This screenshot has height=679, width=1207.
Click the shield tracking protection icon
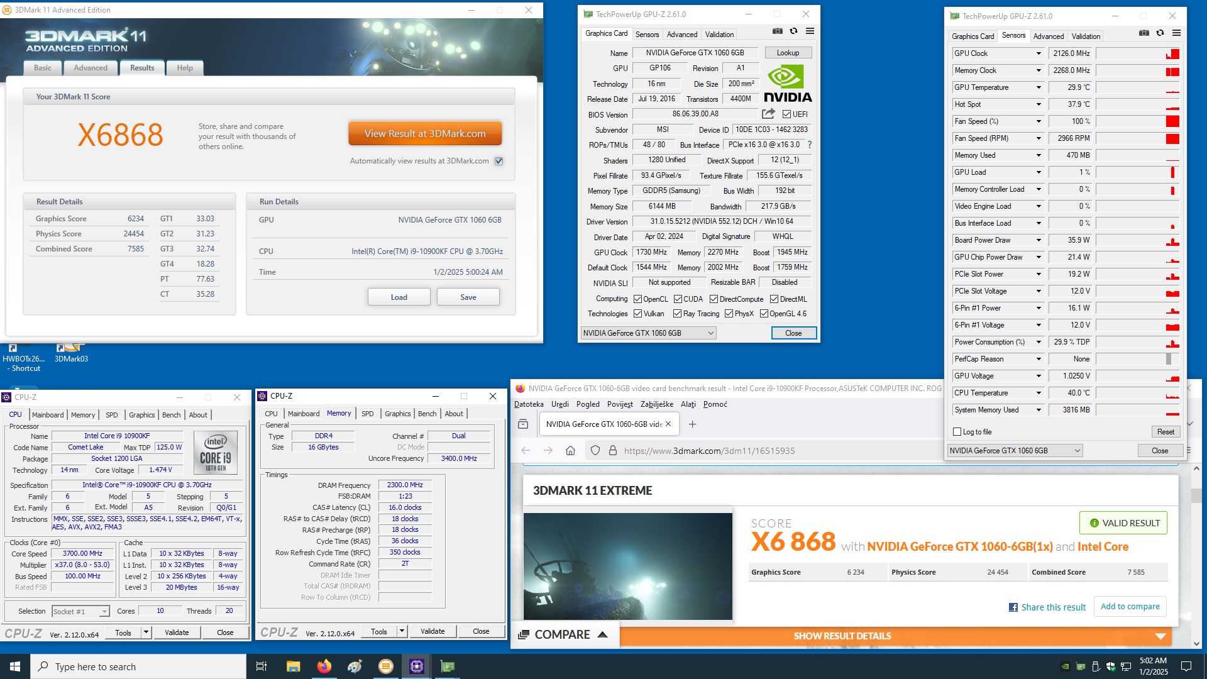click(x=595, y=451)
